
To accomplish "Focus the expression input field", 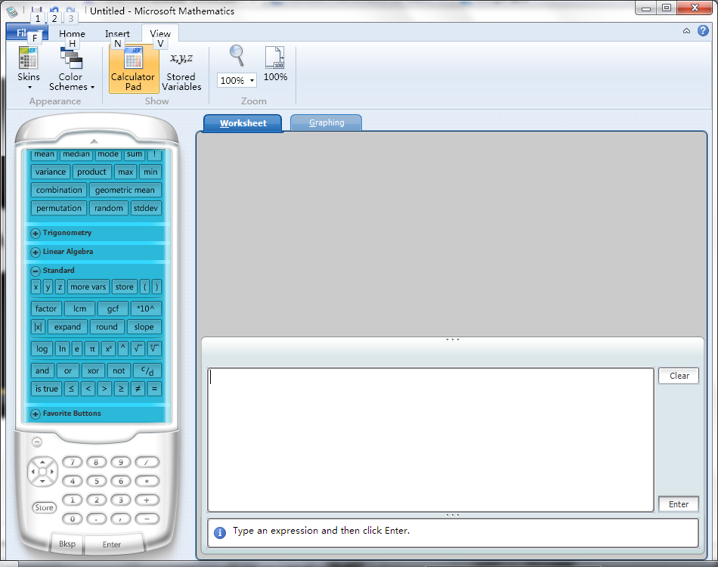I will (x=431, y=440).
